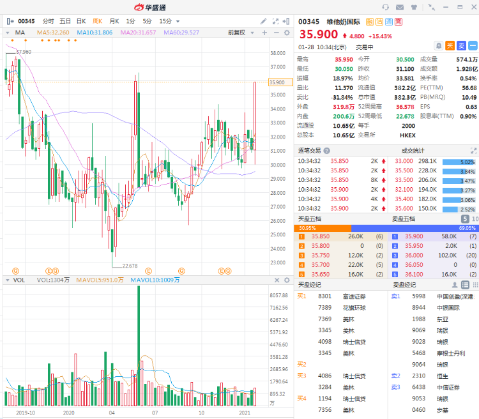Click the MAVOL10 indicator label
Screen dimensions: 479x419
(155, 280)
